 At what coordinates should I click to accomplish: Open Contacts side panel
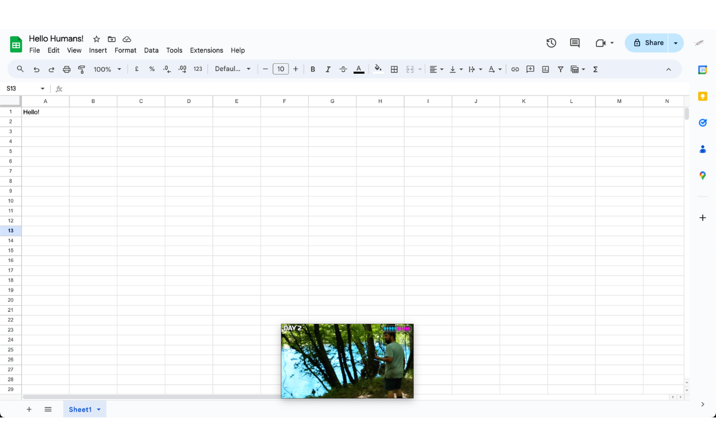pyautogui.click(x=703, y=149)
